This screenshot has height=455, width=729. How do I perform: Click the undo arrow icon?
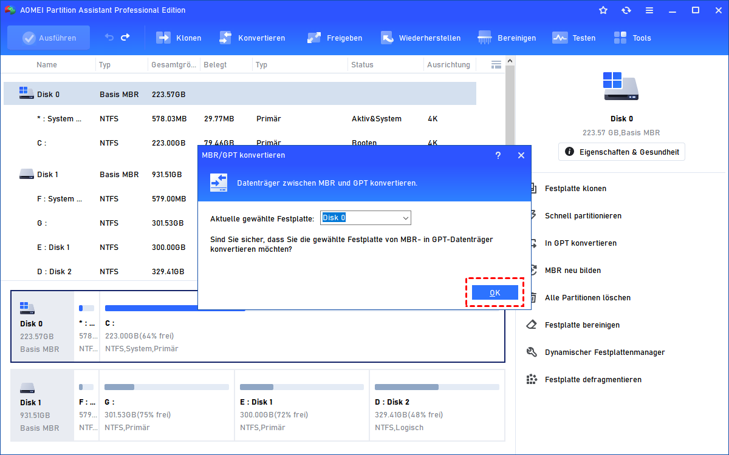pyautogui.click(x=109, y=38)
